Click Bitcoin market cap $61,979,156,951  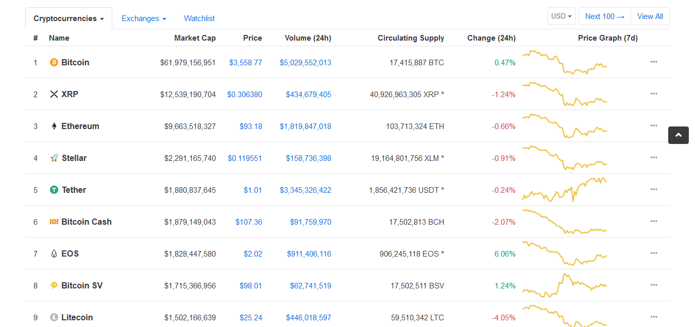pos(188,63)
